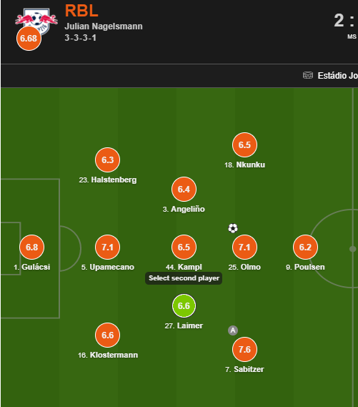358x407 pixels.
Task: Select Kampl's 6.5 rating circle
Action: (x=184, y=247)
